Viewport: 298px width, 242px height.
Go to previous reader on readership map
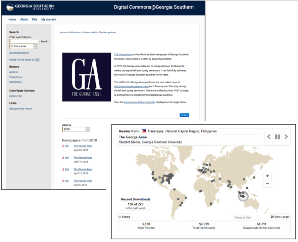[x=269, y=137]
